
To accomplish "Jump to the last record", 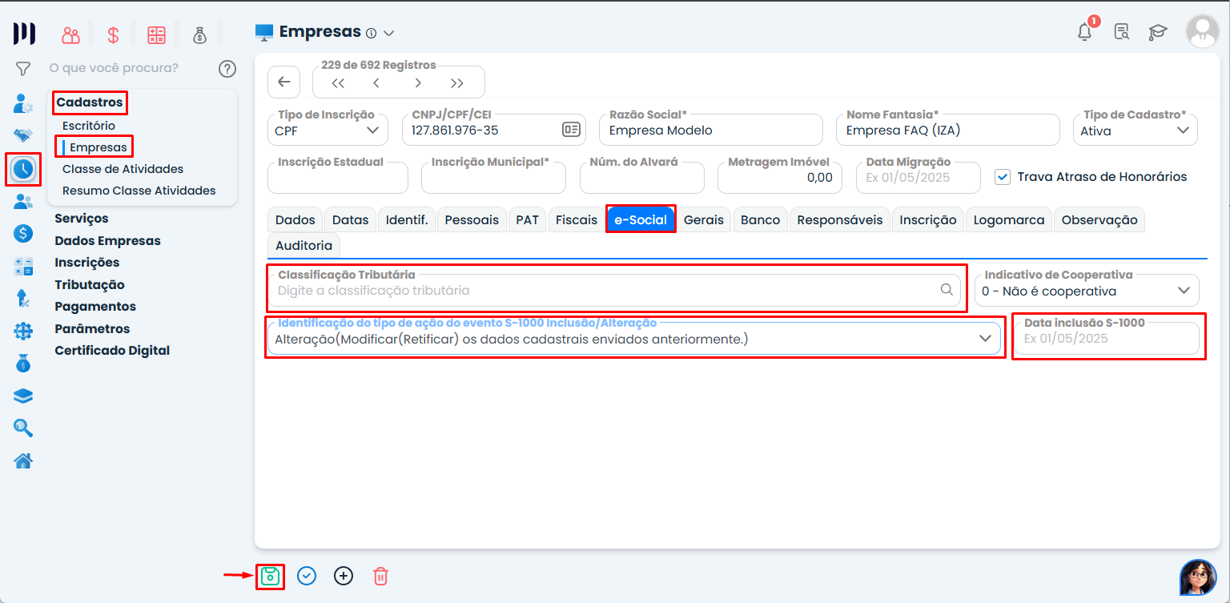I will tap(457, 83).
